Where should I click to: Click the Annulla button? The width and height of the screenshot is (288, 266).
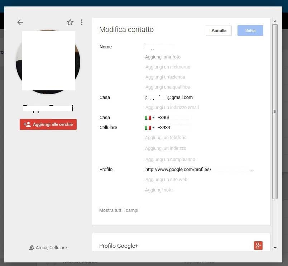pyautogui.click(x=219, y=30)
